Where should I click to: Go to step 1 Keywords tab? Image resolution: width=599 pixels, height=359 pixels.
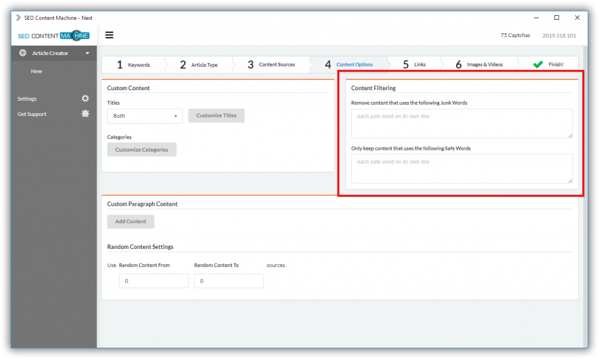133,64
